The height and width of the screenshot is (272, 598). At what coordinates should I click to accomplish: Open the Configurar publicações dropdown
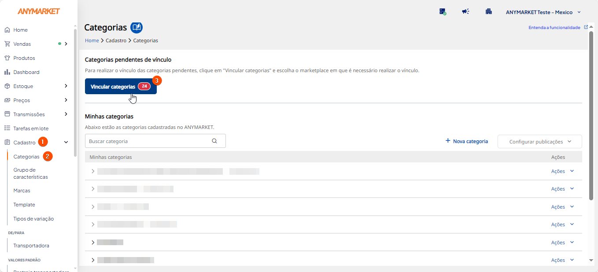540,142
